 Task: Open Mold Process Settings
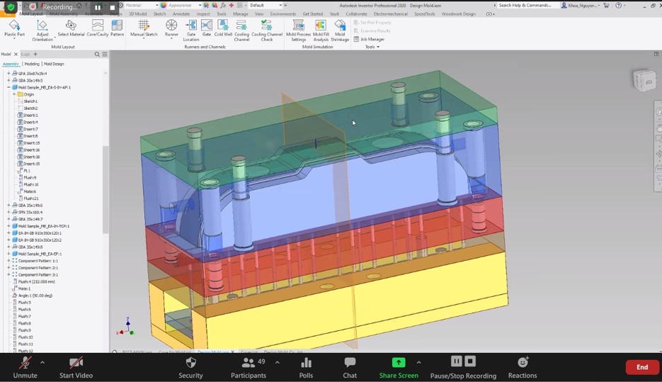tap(298, 30)
